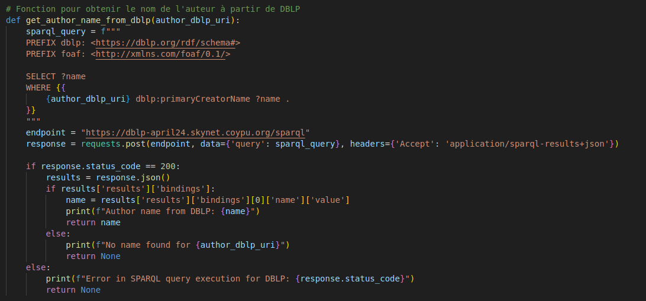Viewport: 646px width, 301px height.
Task: Open the dblp-april24 sparql endpoint URL
Action: [196, 132]
